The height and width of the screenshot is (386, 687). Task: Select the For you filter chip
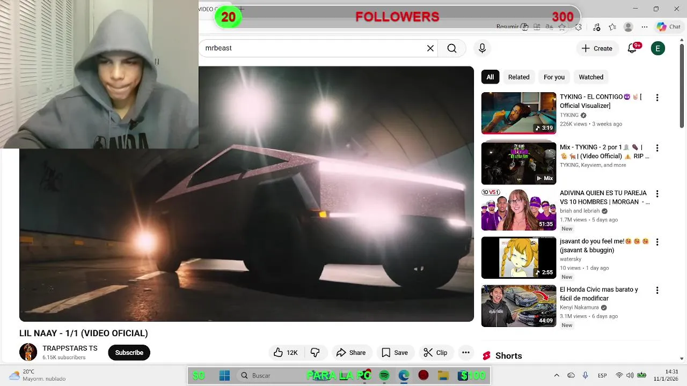(554, 77)
